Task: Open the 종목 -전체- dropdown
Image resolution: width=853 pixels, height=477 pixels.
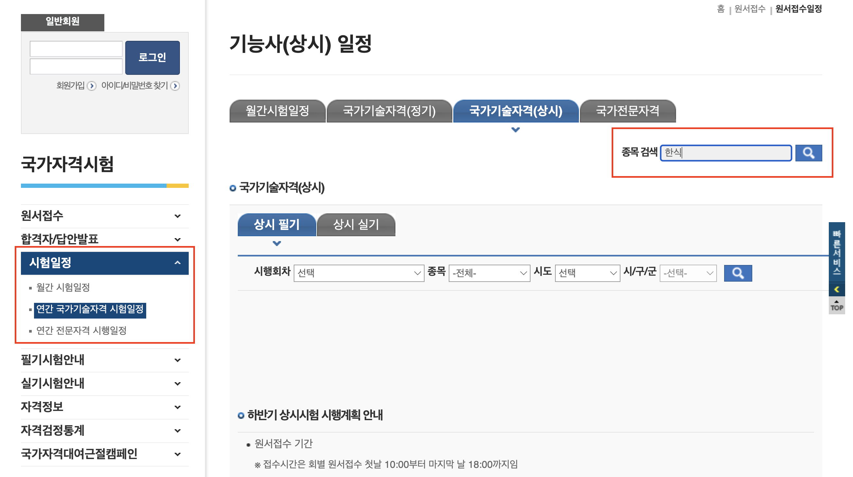Action: pyautogui.click(x=489, y=273)
